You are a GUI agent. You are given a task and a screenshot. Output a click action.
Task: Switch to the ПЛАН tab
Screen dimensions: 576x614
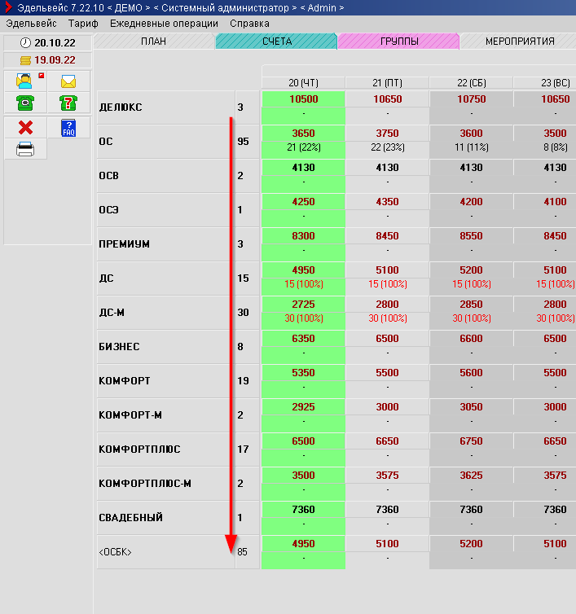(x=155, y=42)
